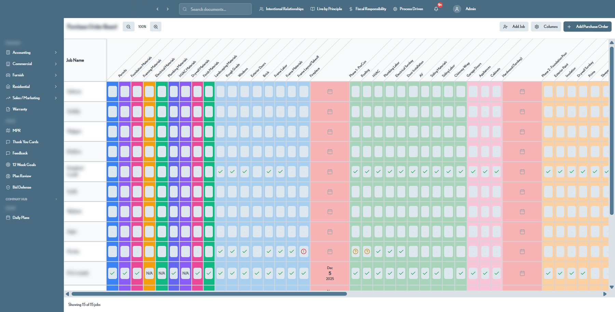Expand the Commercial chevron
The width and height of the screenshot is (615, 312).
coord(56,64)
